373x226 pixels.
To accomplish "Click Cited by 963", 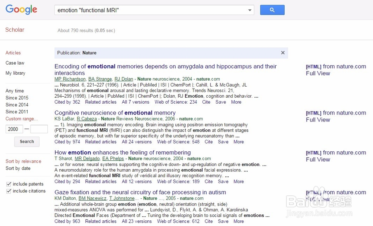I will [67, 221].
